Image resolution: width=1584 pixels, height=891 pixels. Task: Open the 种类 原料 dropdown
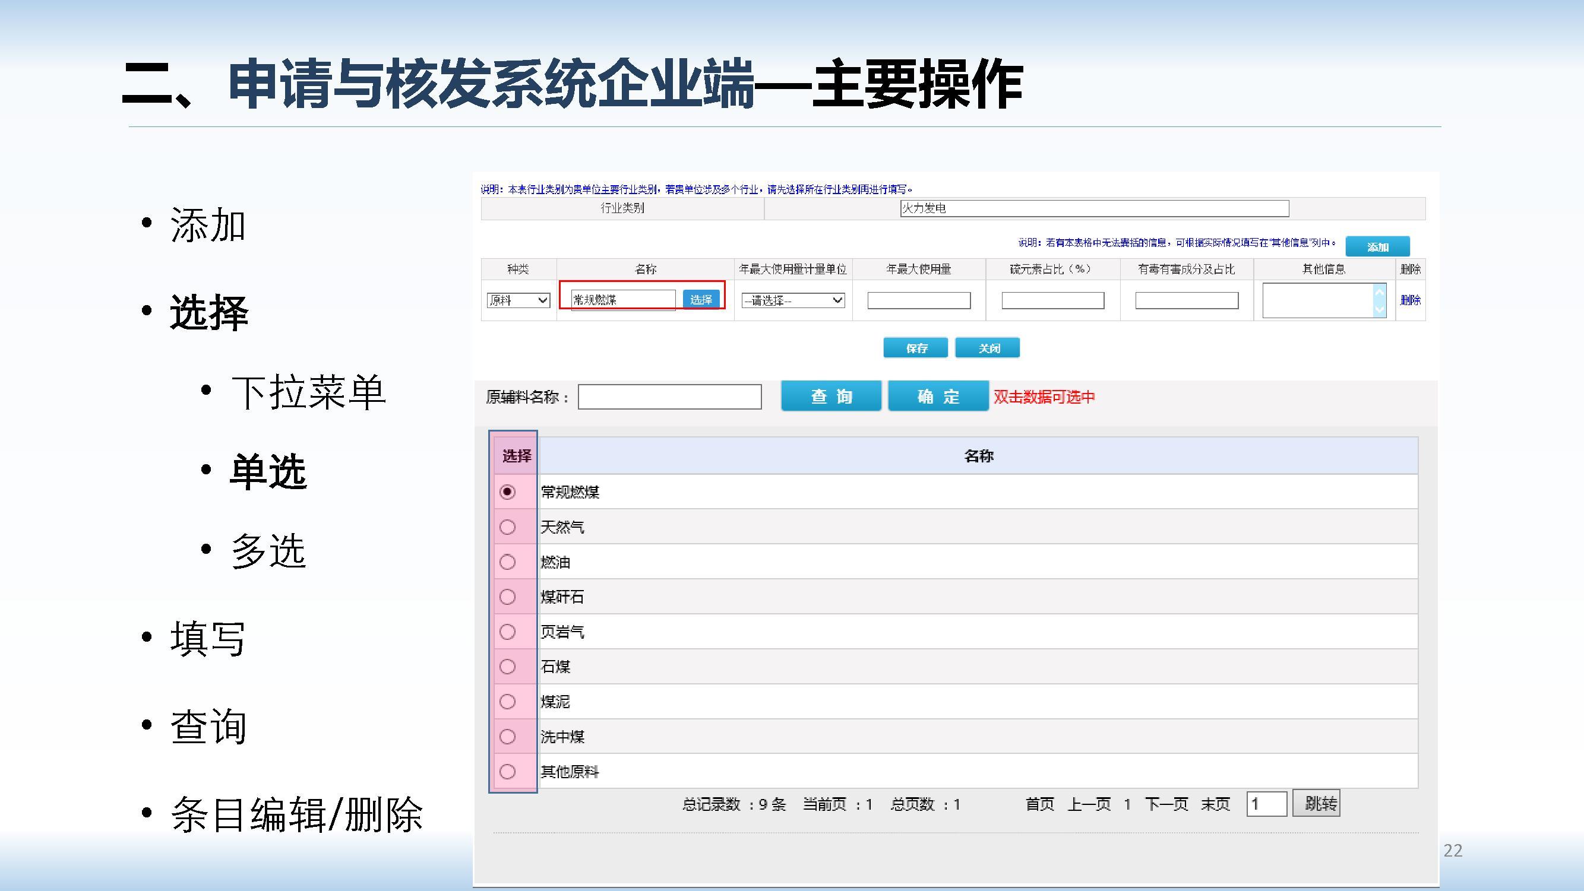518,300
